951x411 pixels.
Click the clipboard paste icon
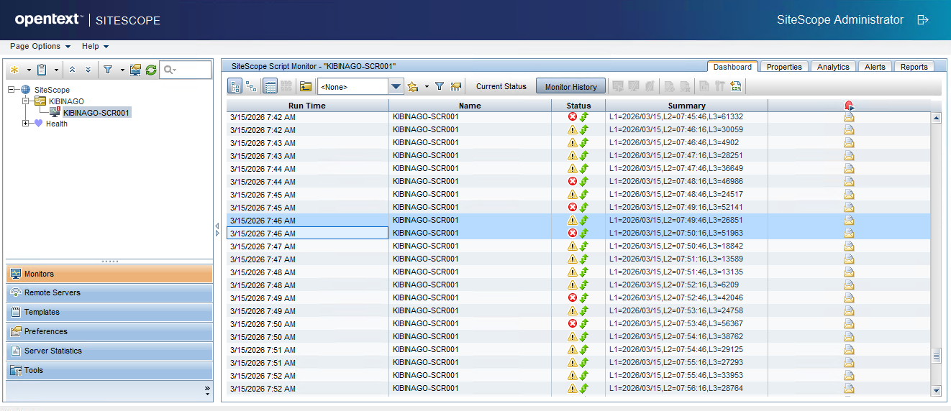[x=42, y=70]
